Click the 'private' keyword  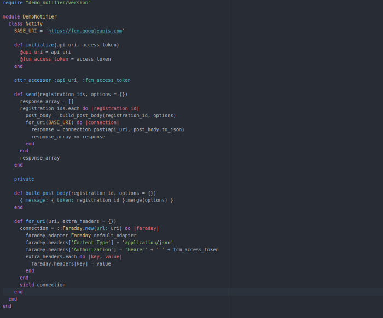24,179
